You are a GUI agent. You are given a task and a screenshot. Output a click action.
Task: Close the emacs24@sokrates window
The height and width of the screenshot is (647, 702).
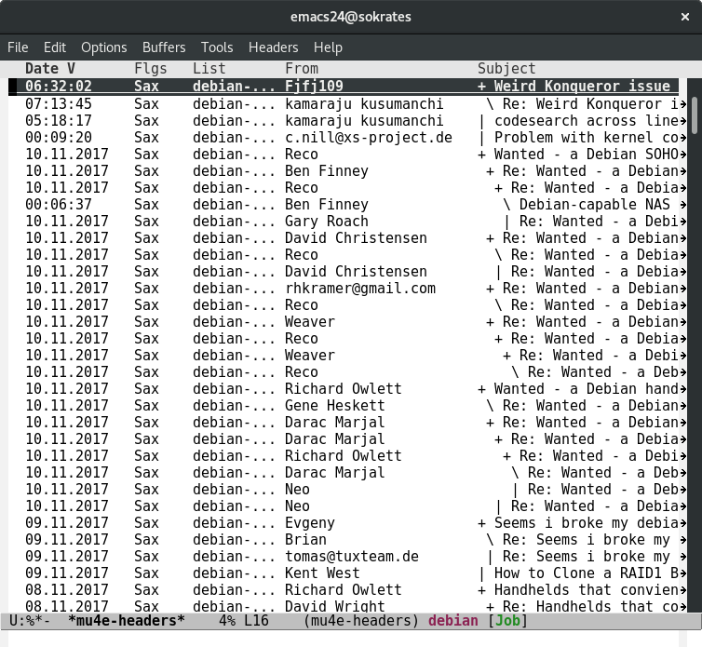[684, 17]
